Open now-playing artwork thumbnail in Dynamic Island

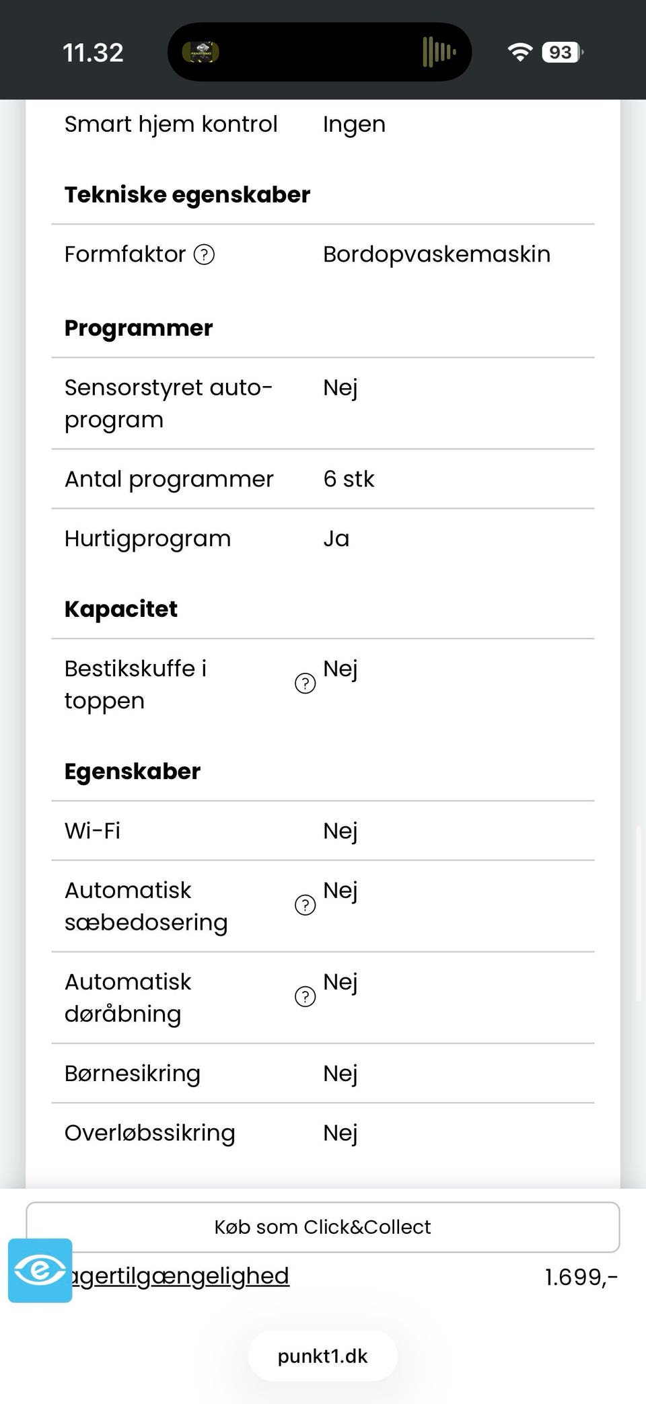pos(201,52)
